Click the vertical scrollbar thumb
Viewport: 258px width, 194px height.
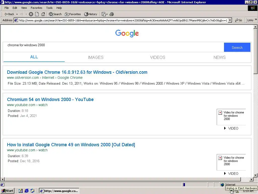click(255, 51)
